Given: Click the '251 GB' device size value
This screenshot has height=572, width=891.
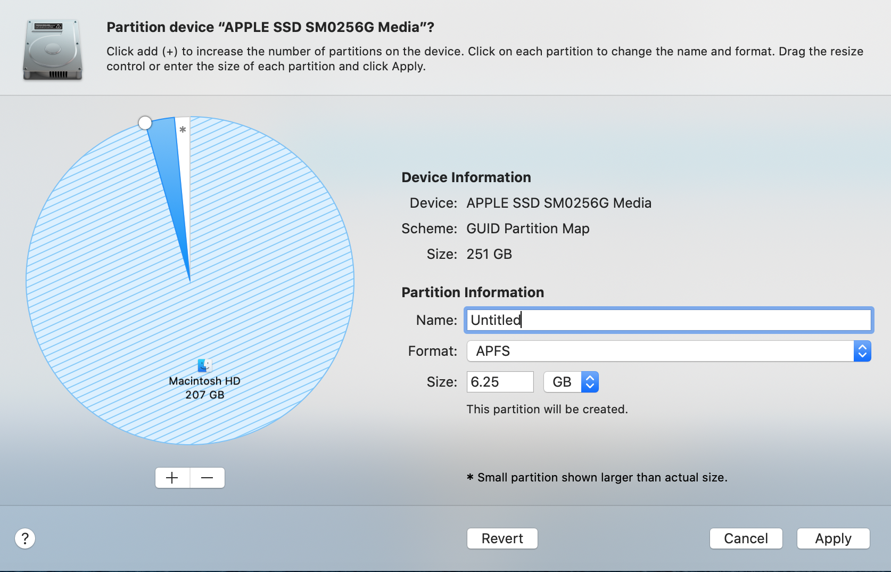Looking at the screenshot, I should pyautogui.click(x=489, y=254).
